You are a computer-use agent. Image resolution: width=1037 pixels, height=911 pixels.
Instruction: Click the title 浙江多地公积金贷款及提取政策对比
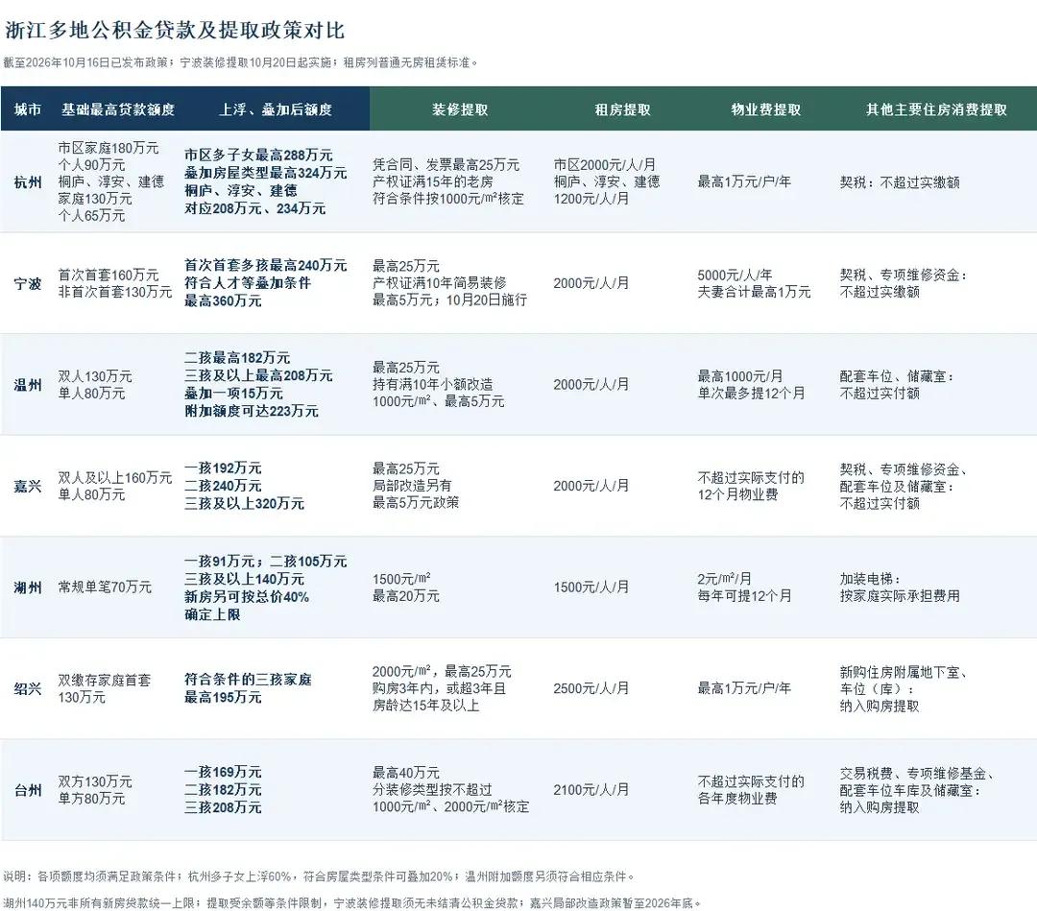click(x=176, y=31)
